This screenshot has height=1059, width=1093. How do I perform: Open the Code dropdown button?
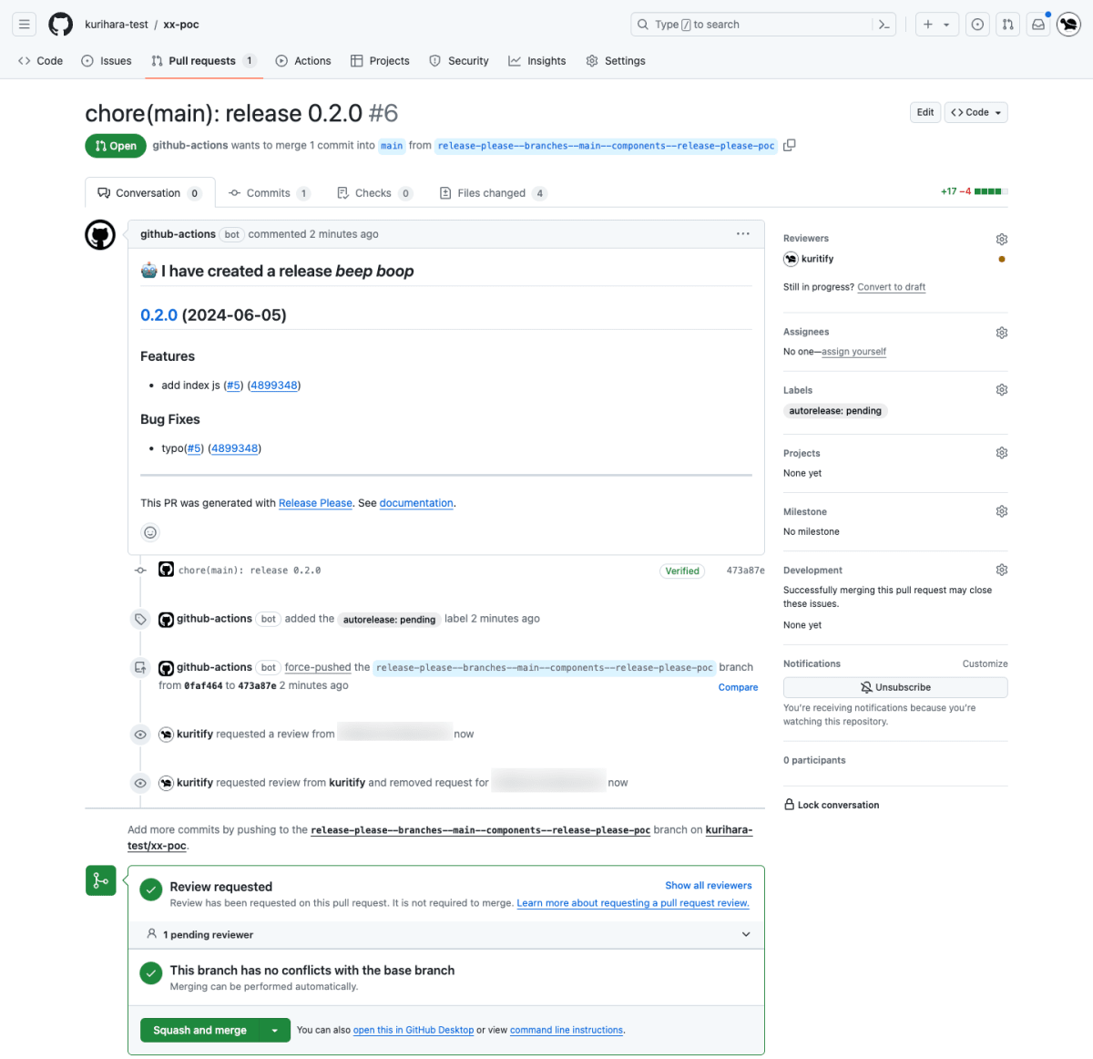[x=976, y=112]
